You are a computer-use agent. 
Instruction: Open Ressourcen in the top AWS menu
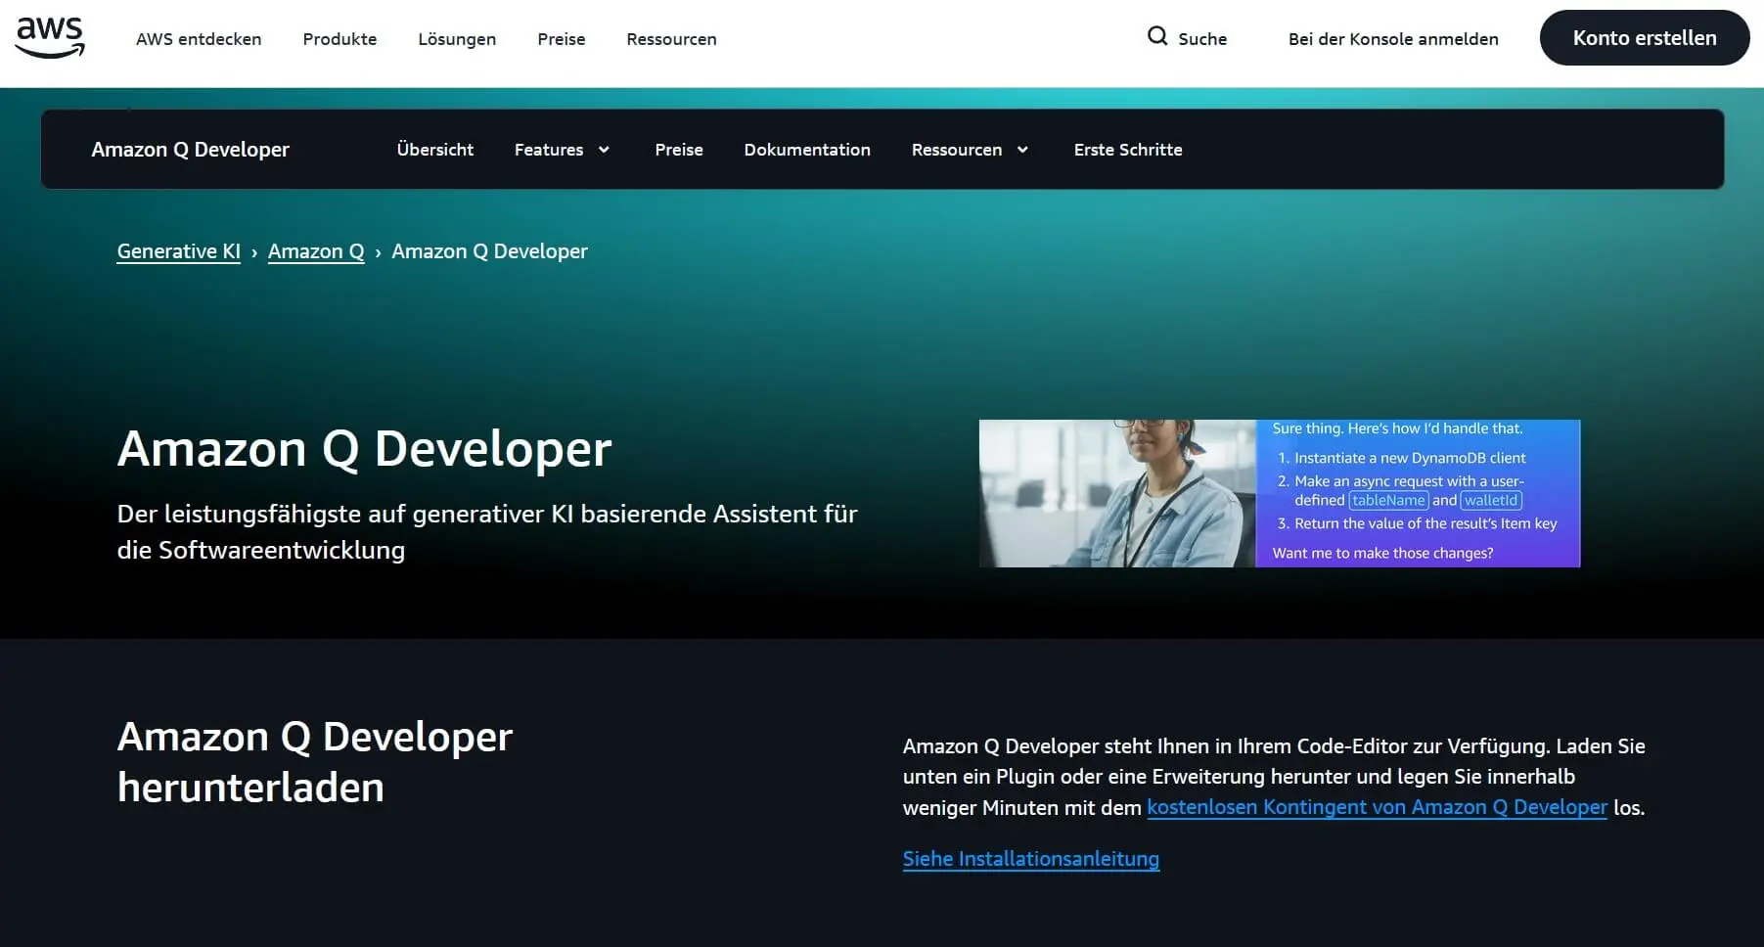[671, 39]
